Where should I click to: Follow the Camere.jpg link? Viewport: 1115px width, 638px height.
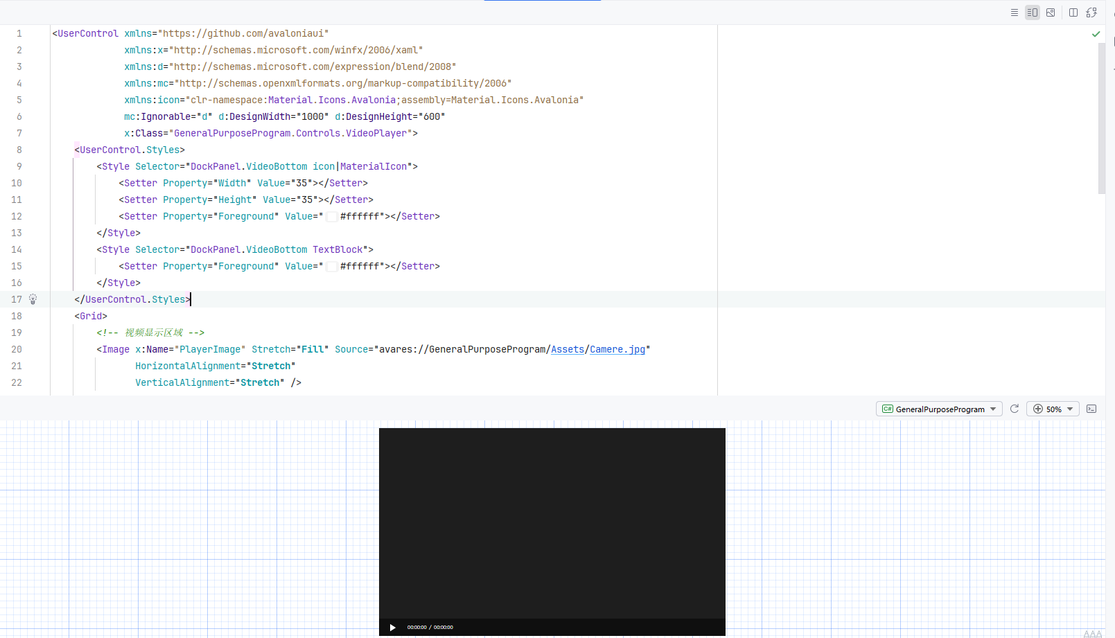pos(617,349)
